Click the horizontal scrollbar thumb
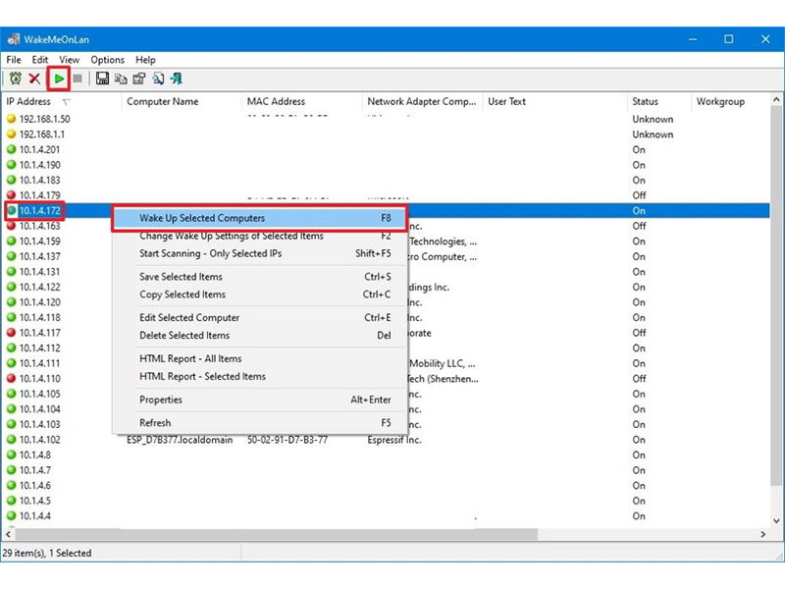785x589 pixels. [277, 534]
